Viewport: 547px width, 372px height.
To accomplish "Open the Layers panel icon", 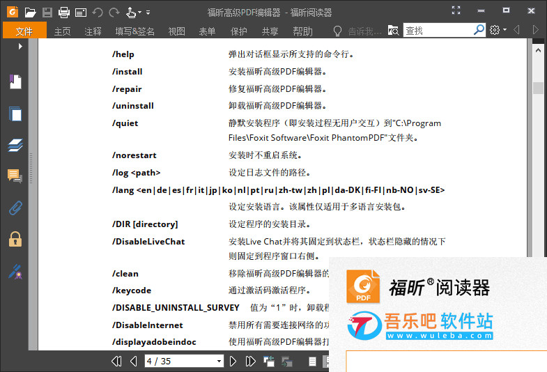I will coord(15,145).
